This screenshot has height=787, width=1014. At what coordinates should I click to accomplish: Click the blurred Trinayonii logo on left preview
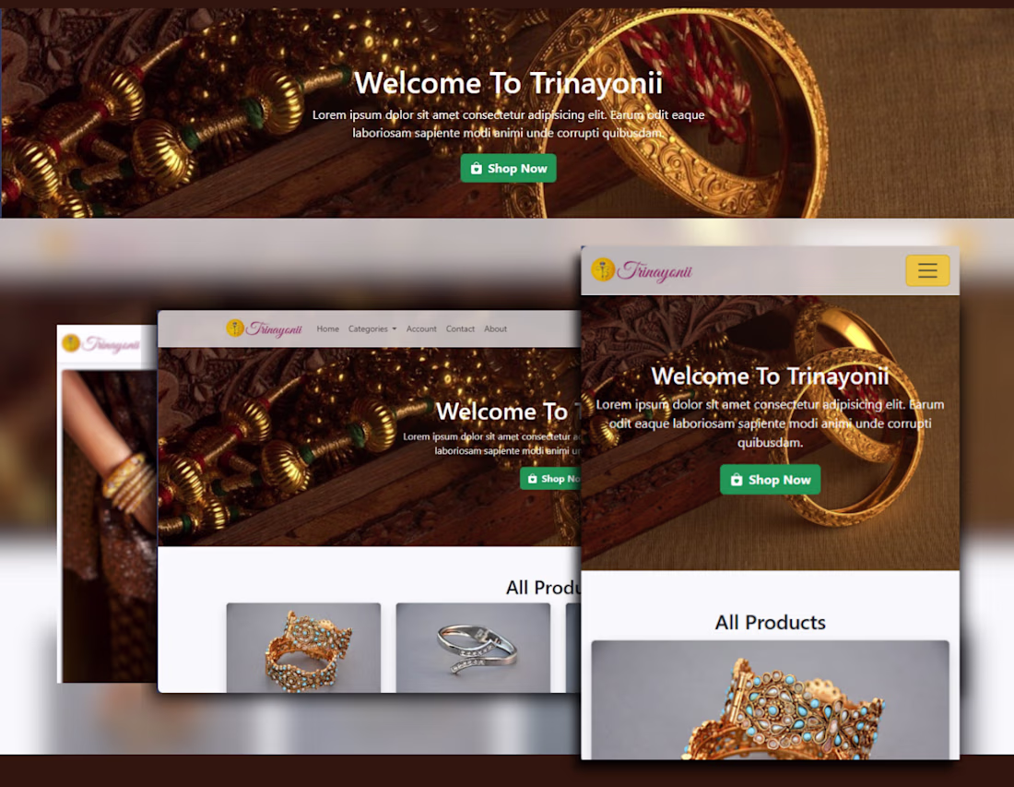click(x=100, y=343)
